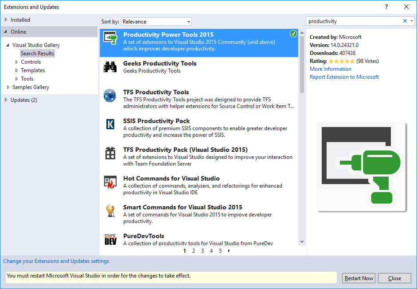Image resolution: width=417 pixels, height=289 pixels.
Task: Select Hot Commands for Visual Studio title
Action: coord(171,178)
